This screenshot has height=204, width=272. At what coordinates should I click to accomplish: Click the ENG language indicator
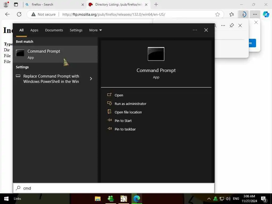tap(236, 199)
